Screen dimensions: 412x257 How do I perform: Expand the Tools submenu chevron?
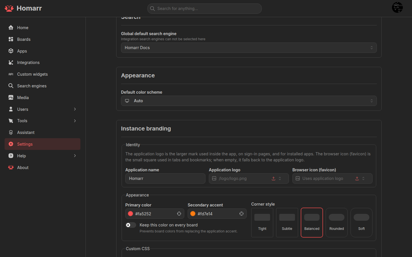point(75,121)
